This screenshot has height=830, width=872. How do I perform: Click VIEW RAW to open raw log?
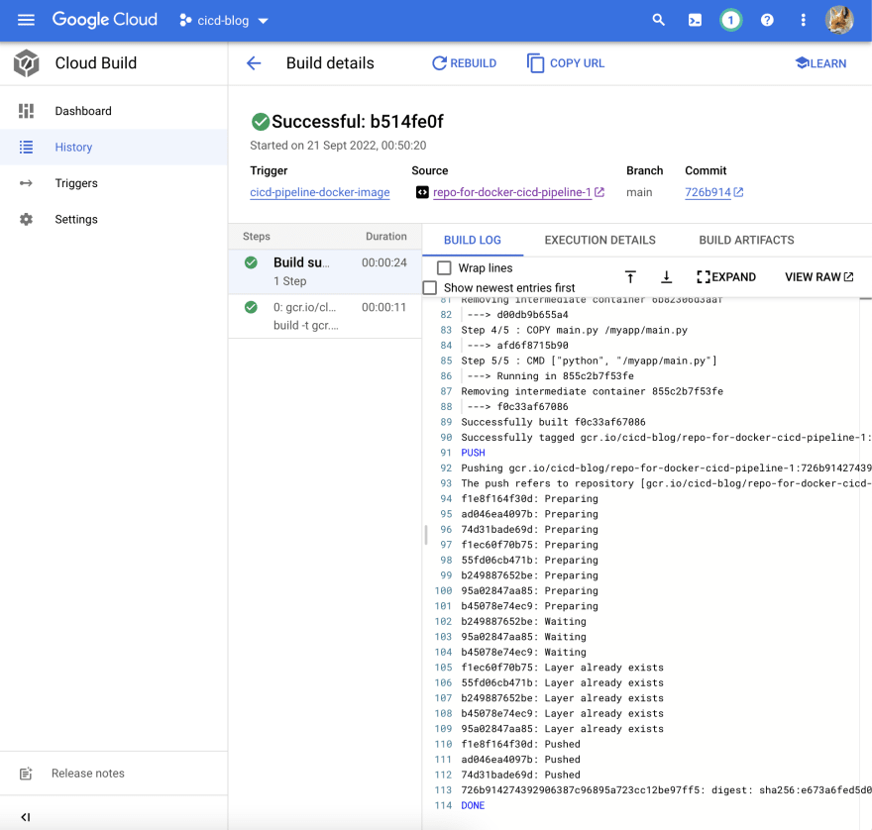[x=818, y=277]
